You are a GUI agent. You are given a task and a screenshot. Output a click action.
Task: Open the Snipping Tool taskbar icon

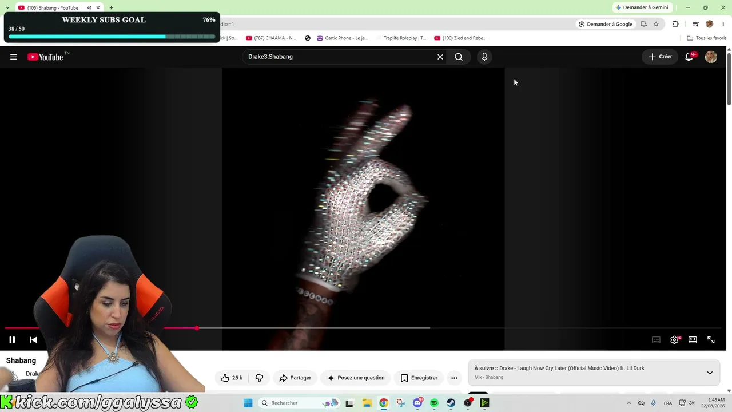click(400, 403)
